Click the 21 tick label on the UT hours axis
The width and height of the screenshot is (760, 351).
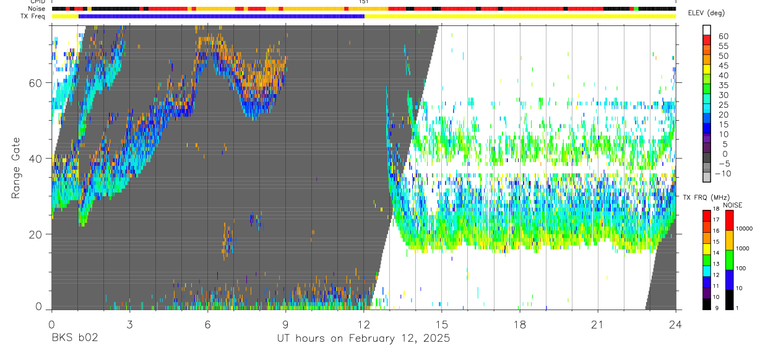pos(598,324)
